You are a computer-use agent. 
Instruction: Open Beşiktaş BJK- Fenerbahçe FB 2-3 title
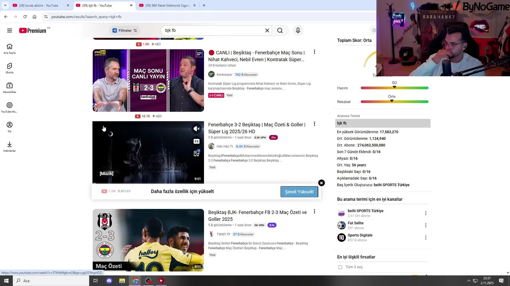point(257,216)
